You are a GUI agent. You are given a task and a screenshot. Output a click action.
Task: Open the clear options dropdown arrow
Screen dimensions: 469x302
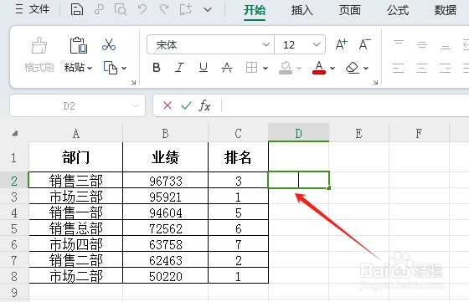[x=366, y=69]
